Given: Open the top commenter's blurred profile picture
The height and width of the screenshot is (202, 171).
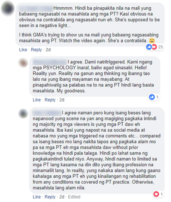Looking at the screenshot, I should point(8,8).
